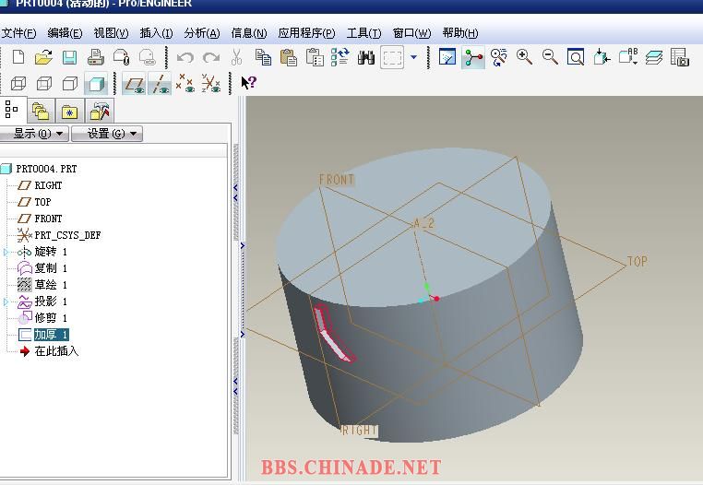The height and width of the screenshot is (485, 703).
Task: Click the Save diskette icon
Action: (69, 58)
